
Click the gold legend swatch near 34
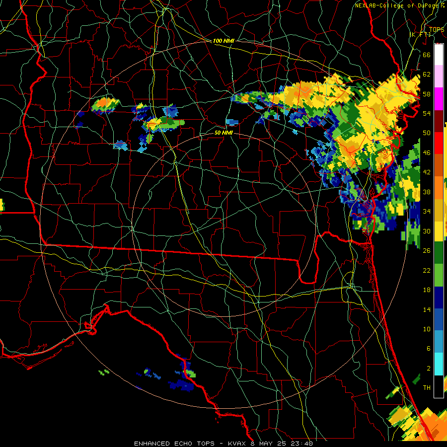[439, 210]
